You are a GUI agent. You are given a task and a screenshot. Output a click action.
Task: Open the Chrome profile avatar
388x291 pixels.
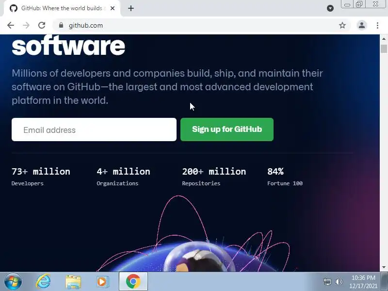361,25
